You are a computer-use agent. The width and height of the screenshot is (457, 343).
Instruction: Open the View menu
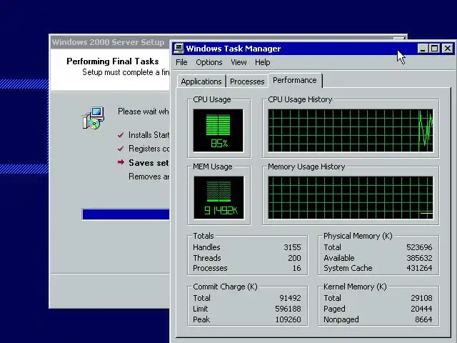pyautogui.click(x=238, y=62)
